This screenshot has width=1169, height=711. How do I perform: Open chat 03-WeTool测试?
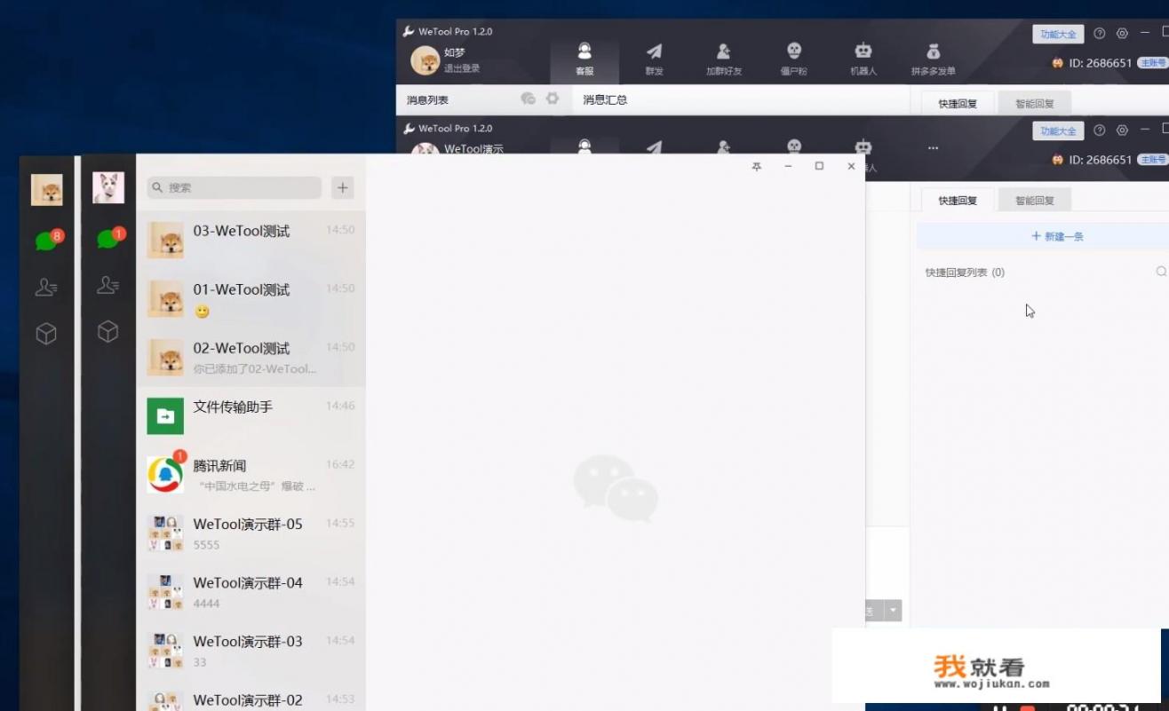250,241
